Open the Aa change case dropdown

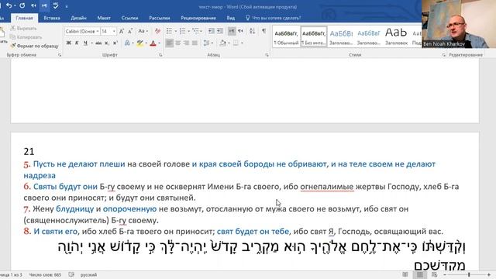click(143, 31)
